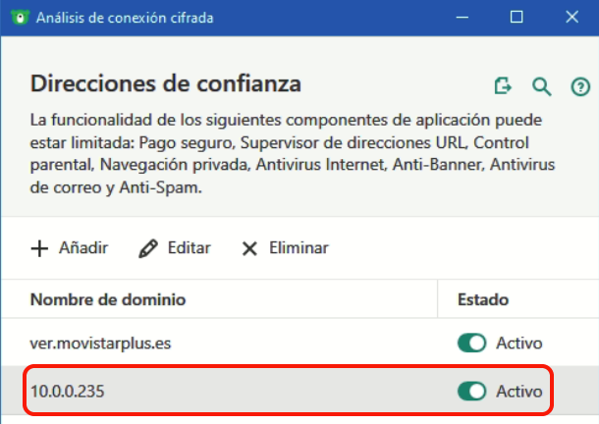Click the Editar button label

click(190, 248)
